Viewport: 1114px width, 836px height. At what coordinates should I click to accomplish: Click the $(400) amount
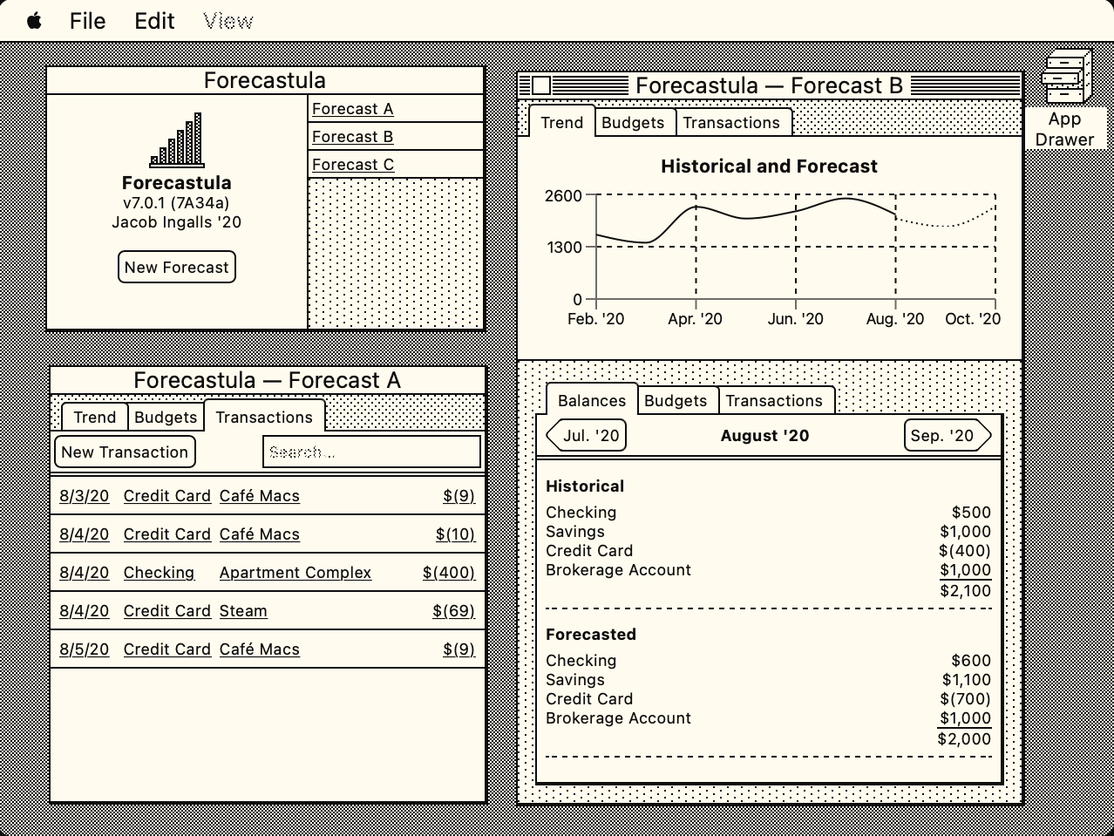pyautogui.click(x=449, y=573)
